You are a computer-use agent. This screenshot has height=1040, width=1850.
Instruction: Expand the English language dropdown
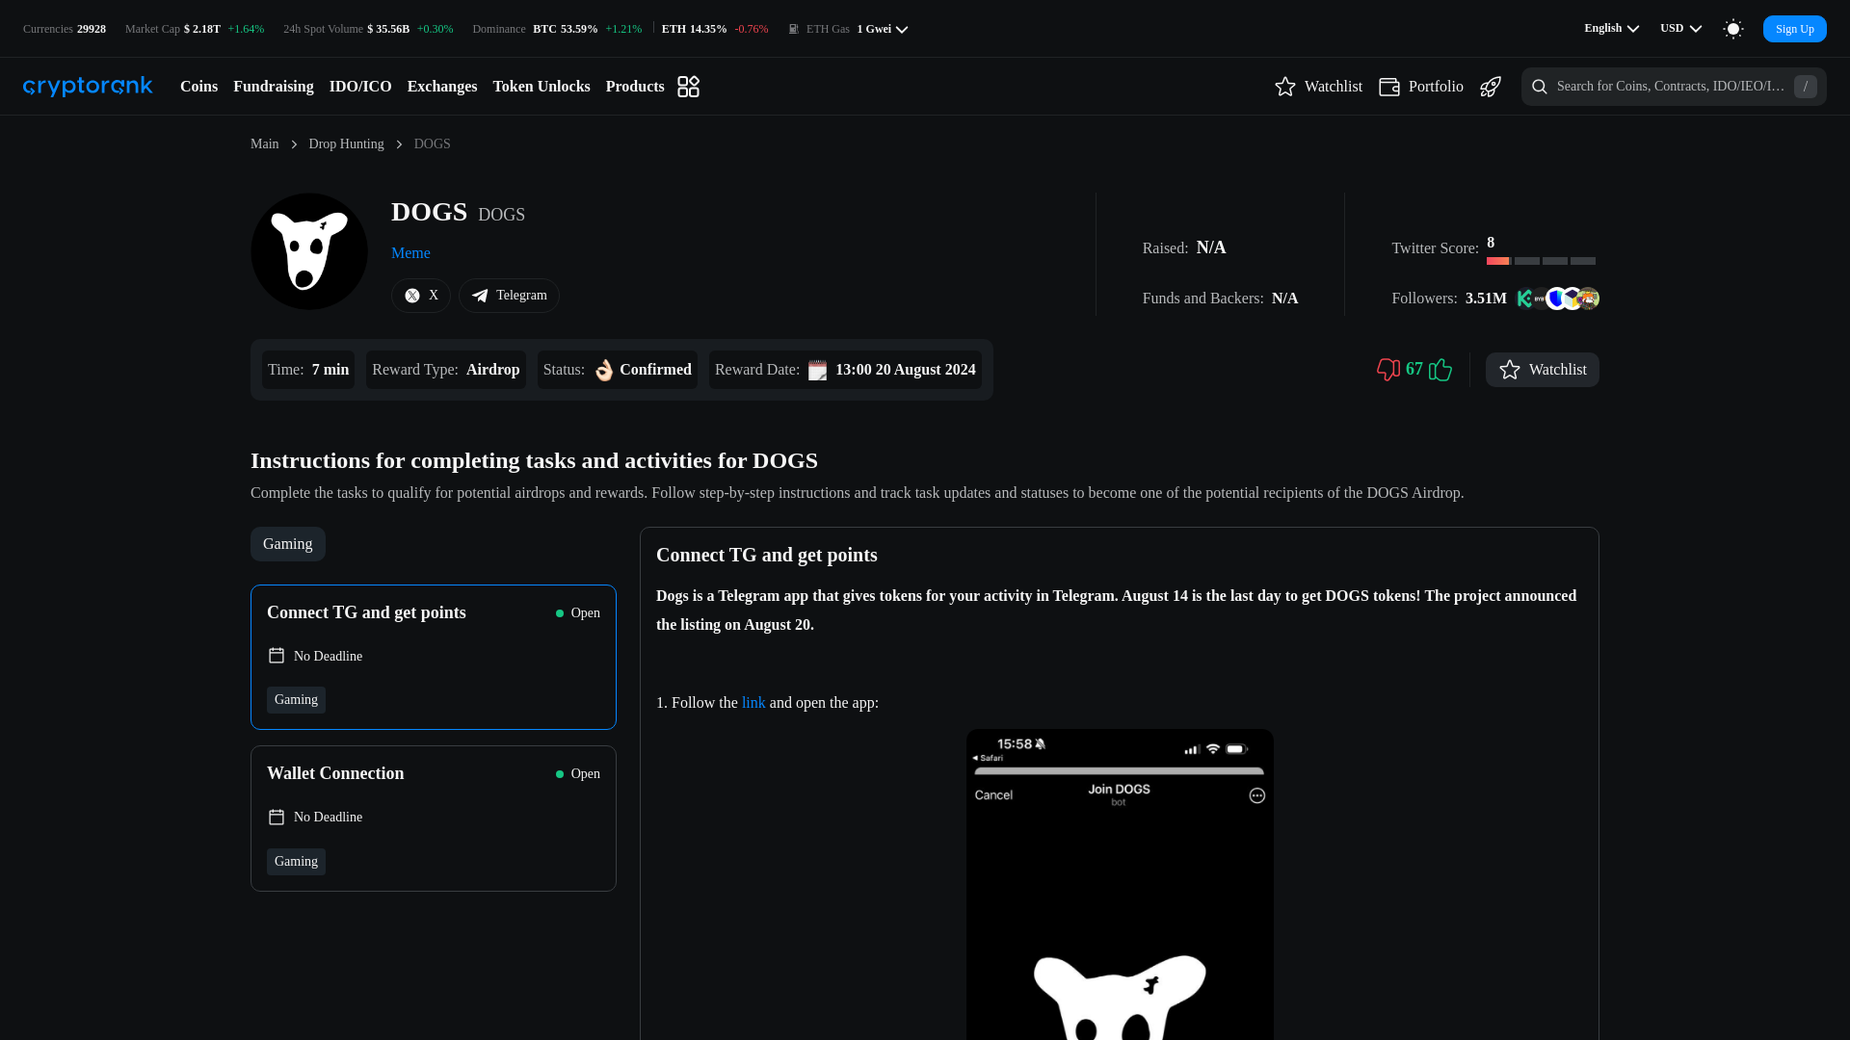point(1611,29)
